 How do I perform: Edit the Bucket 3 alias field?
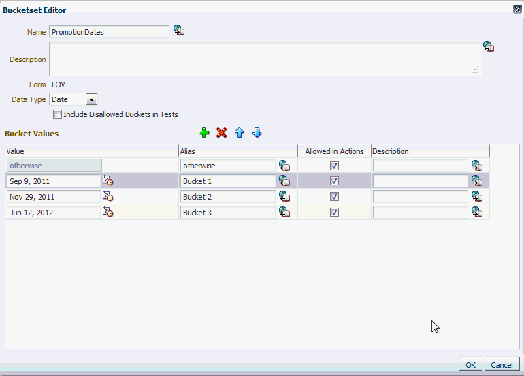(228, 213)
